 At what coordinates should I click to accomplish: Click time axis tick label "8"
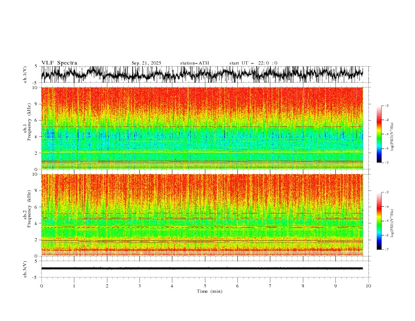click(x=303, y=286)
